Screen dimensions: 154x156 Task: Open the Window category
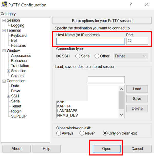(13, 51)
